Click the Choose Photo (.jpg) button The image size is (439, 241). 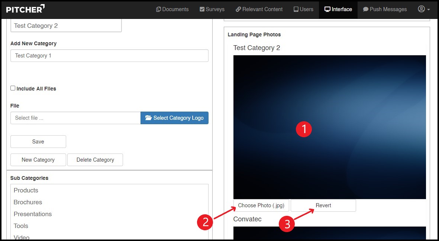coord(261,205)
